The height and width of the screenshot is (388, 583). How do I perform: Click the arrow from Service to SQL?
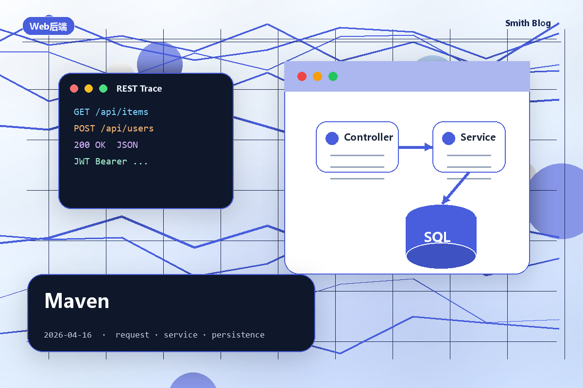(x=456, y=188)
